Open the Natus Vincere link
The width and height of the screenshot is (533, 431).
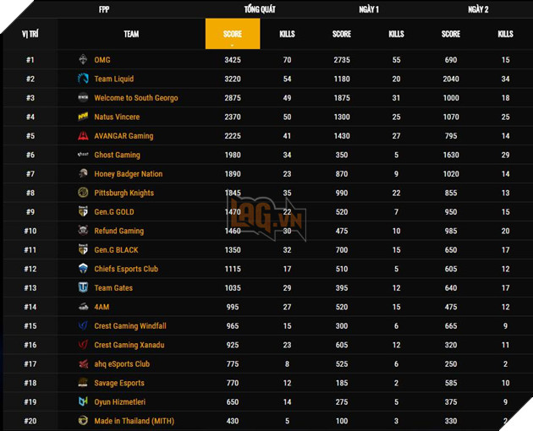(117, 117)
